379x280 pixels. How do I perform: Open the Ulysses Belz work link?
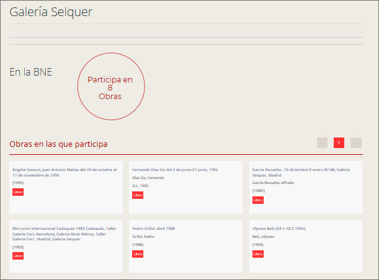279,229
